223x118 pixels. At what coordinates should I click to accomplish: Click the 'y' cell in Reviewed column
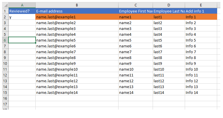tap(22, 17)
